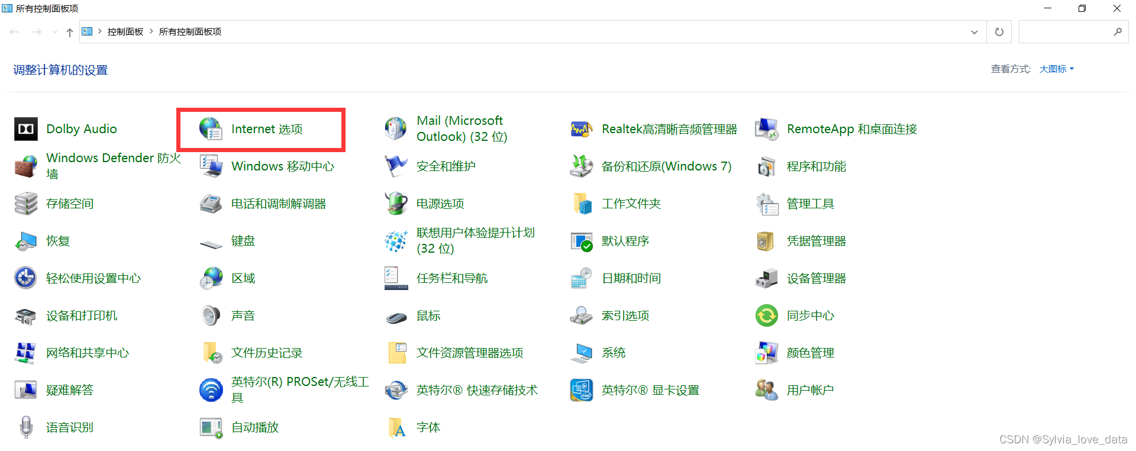
Task: Expand address bar history dropdown arrow
Action: (x=974, y=32)
